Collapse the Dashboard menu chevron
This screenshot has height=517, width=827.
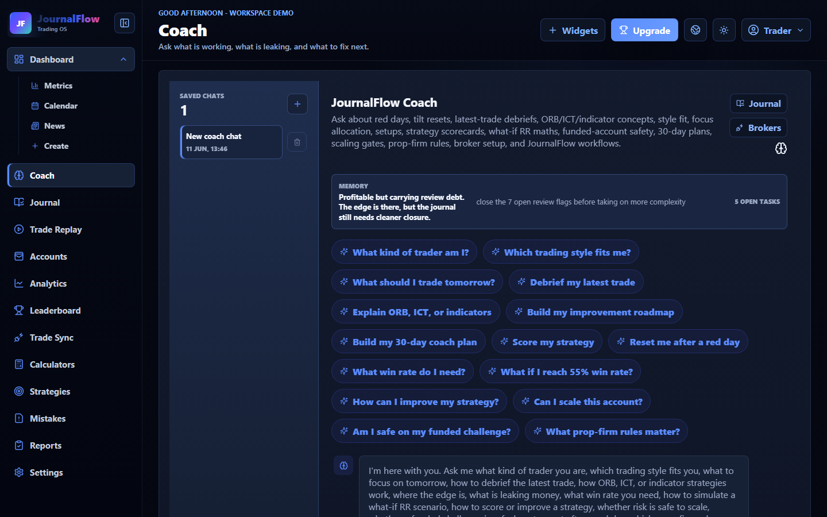point(123,59)
